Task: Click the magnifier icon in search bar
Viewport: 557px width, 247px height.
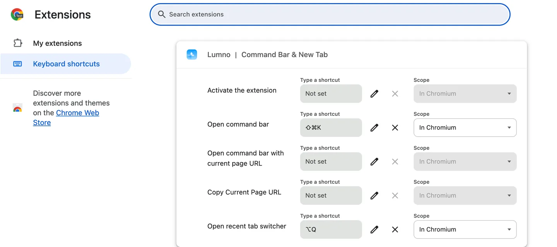Action: click(162, 14)
